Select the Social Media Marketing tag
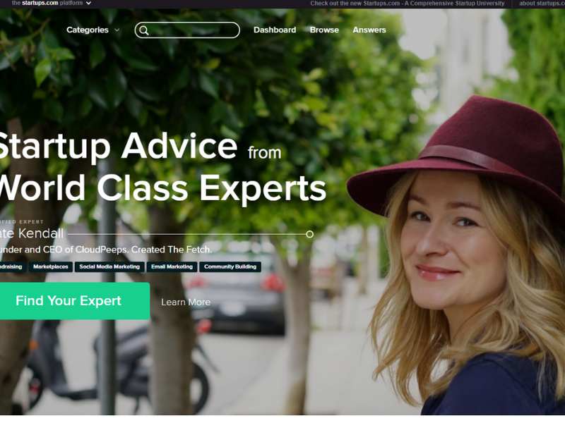Viewport: 565px width, 423px height. coord(109,266)
